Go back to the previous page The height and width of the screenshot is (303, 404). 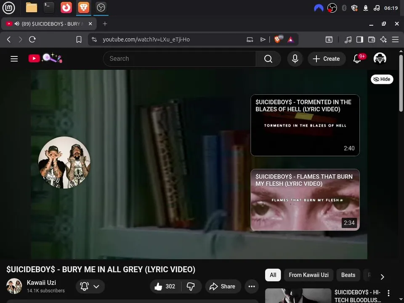(9, 40)
